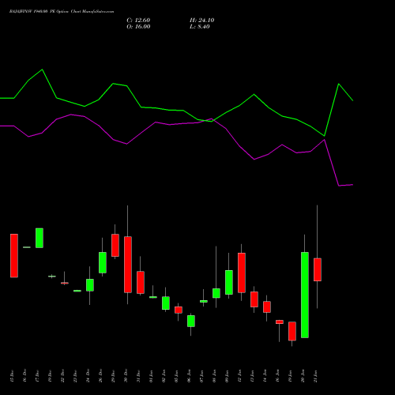
Task: Click the 08 Jan date label
Action: [214, 376]
